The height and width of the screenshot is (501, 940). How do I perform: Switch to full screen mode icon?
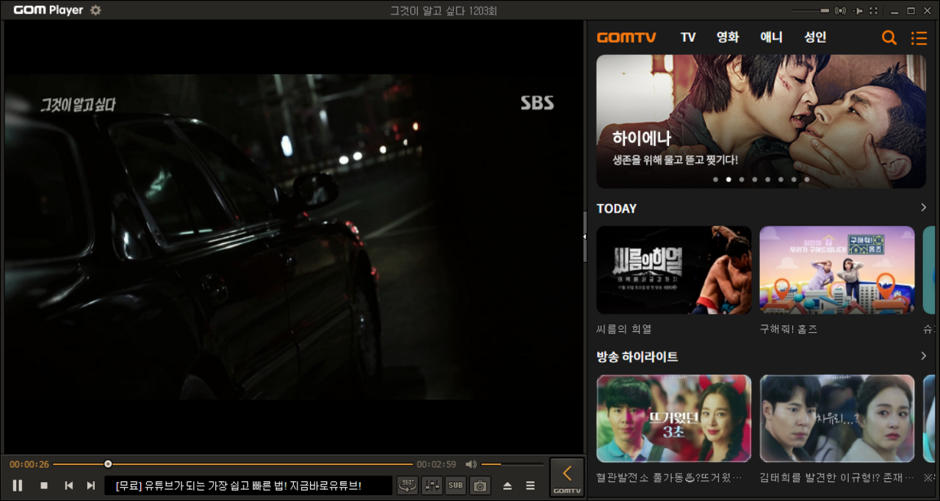coord(874,11)
